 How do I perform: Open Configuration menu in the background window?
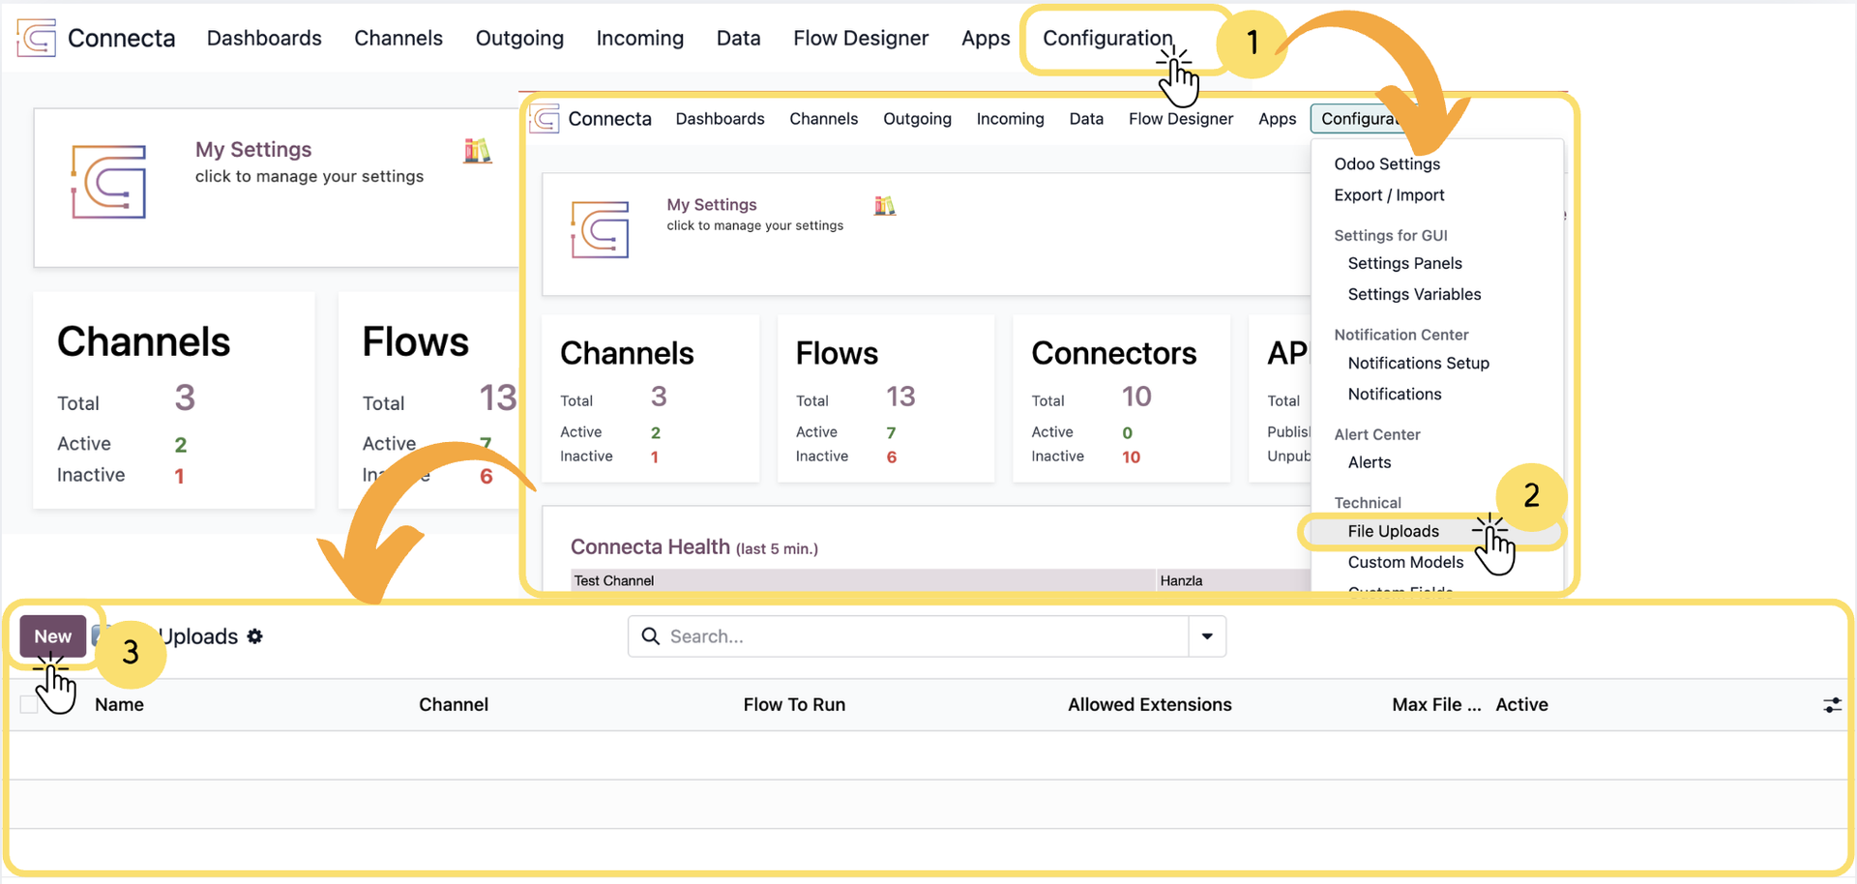pos(1107,38)
